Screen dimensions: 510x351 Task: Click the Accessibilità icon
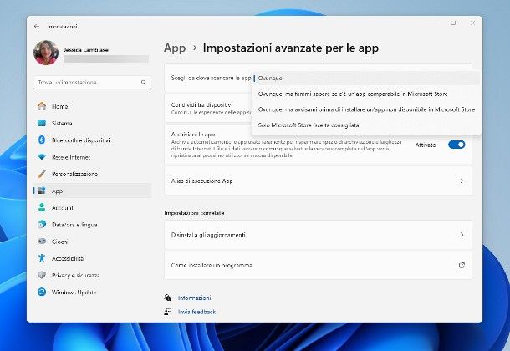[41, 258]
